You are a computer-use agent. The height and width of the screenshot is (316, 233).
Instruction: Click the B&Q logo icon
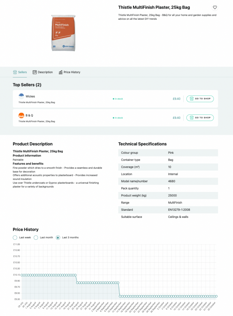(x=21, y=115)
